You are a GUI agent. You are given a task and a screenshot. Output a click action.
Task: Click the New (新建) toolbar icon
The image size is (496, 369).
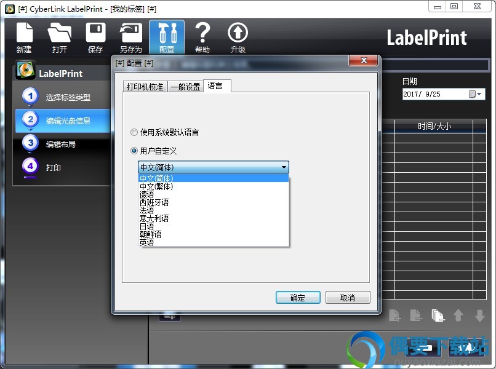pyautogui.click(x=25, y=38)
